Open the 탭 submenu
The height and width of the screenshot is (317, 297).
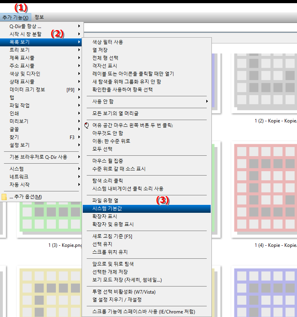click(42, 97)
